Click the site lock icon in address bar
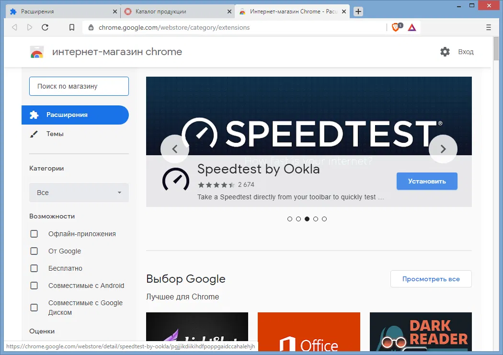The height and width of the screenshot is (355, 503). (x=91, y=28)
